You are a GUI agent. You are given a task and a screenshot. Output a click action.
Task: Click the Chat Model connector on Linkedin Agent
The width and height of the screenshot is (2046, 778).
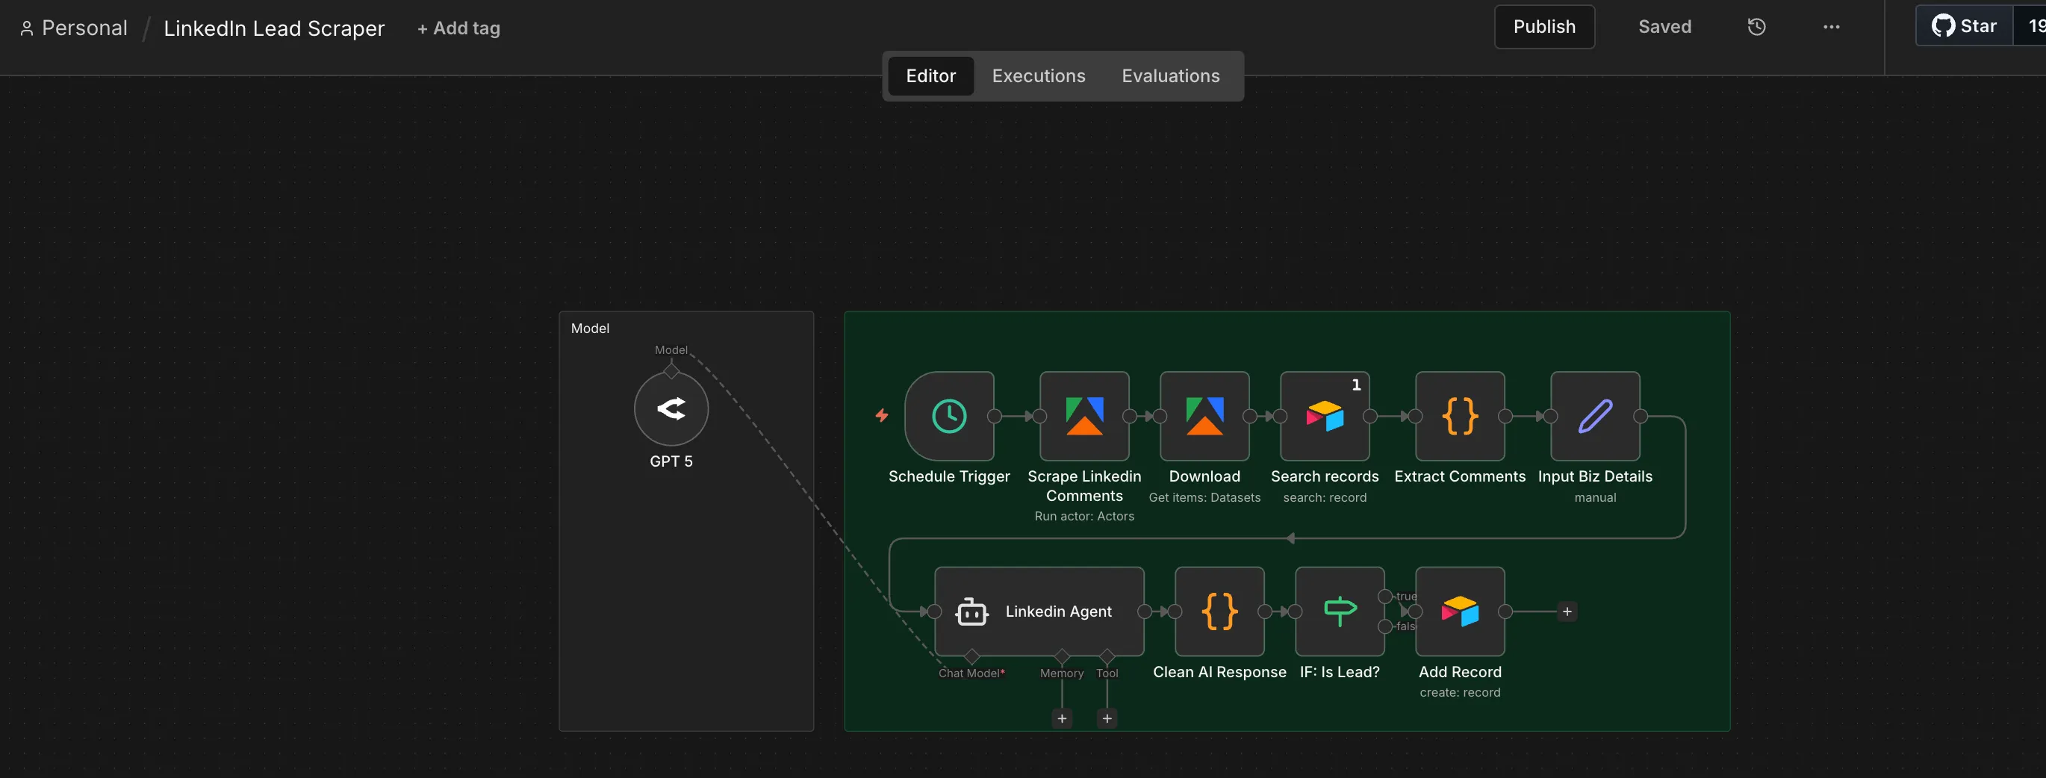pos(971,656)
